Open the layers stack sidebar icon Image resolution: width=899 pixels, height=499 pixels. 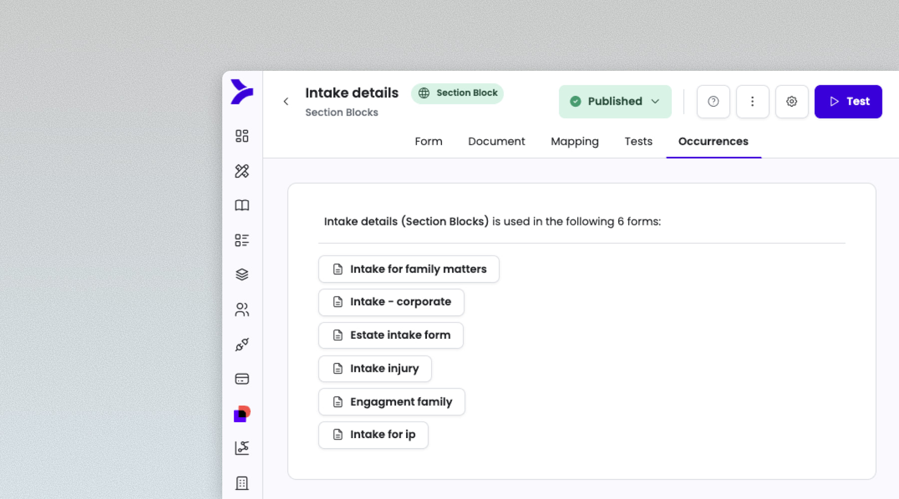[x=242, y=274]
